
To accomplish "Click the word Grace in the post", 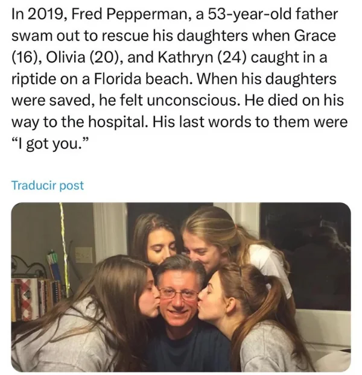I will tap(314, 36).
